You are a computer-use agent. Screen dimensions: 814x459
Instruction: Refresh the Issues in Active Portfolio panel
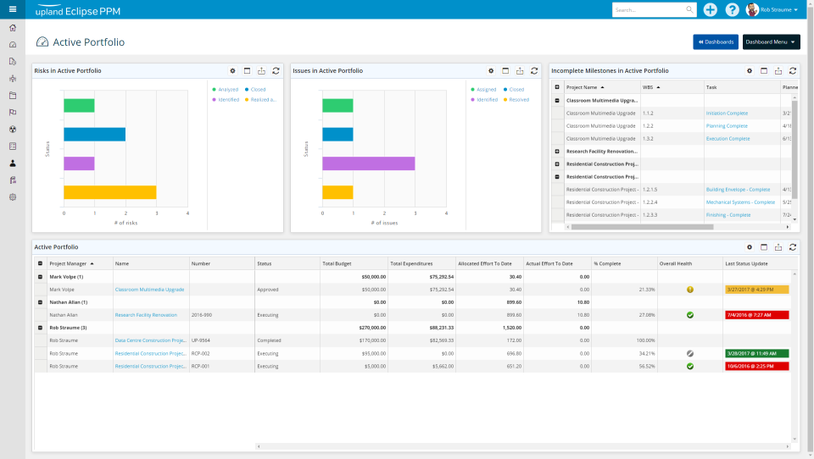[x=534, y=71]
